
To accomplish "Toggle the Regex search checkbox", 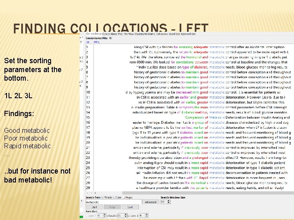I will [x=124, y=197].
